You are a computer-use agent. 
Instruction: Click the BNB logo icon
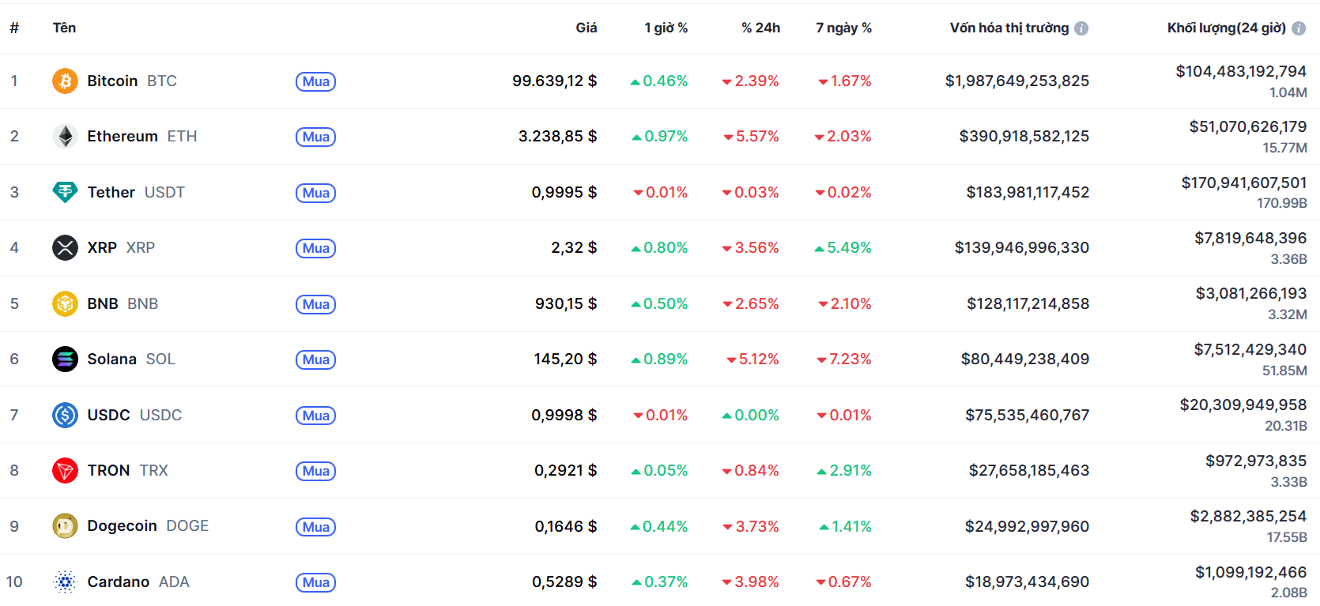pyautogui.click(x=65, y=303)
